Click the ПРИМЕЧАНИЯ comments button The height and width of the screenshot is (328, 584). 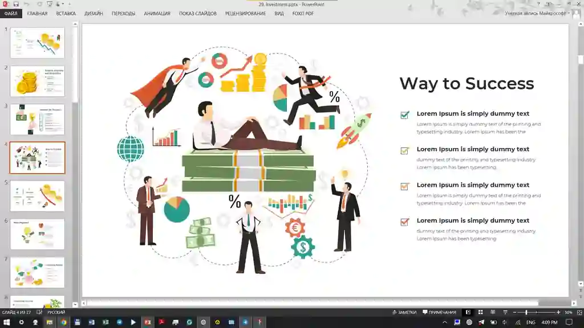(439, 312)
